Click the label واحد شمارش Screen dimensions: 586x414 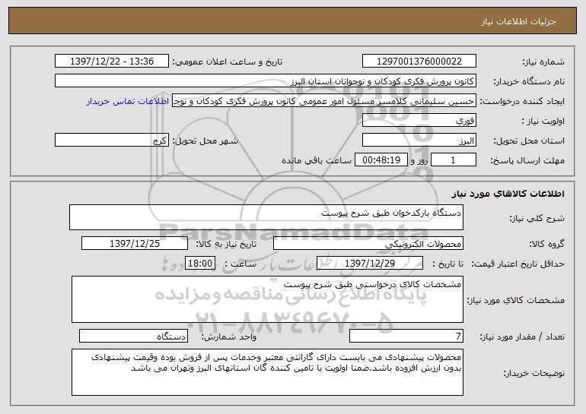pyautogui.click(x=229, y=337)
